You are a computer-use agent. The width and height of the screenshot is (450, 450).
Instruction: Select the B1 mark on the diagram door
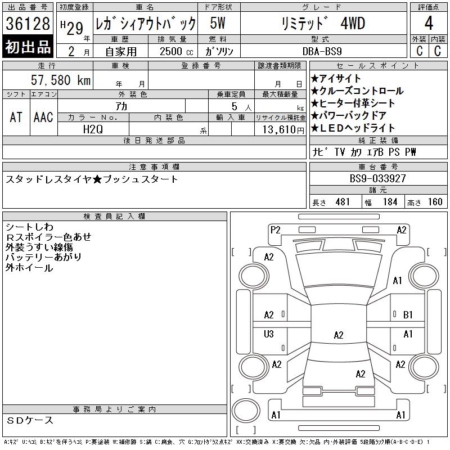[408, 315]
